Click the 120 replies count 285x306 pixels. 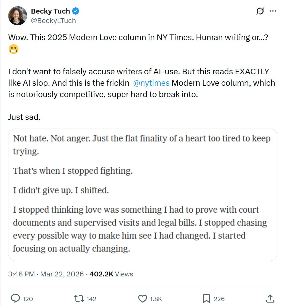pyautogui.click(x=28, y=299)
